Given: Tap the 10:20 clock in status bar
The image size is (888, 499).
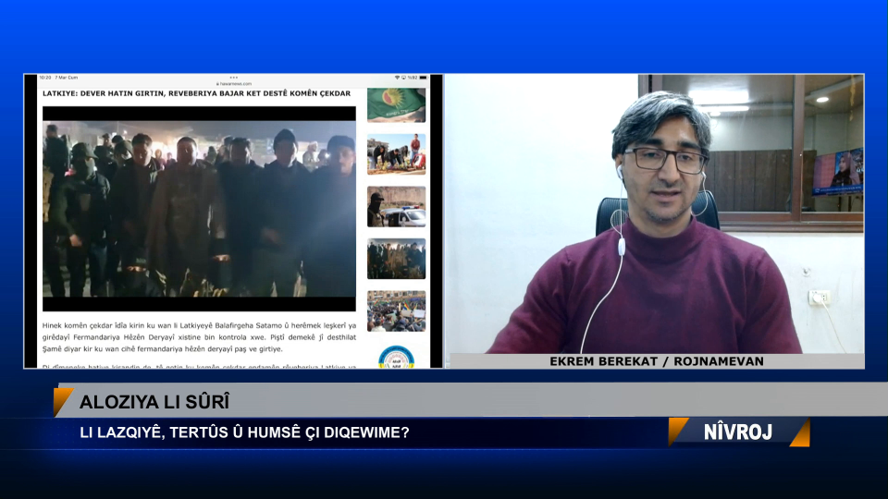Looking at the screenshot, I should 45,78.
